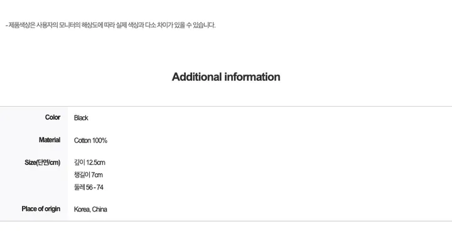This screenshot has width=452, height=241.
Task: Click the Additional information heading
Action: (x=226, y=77)
